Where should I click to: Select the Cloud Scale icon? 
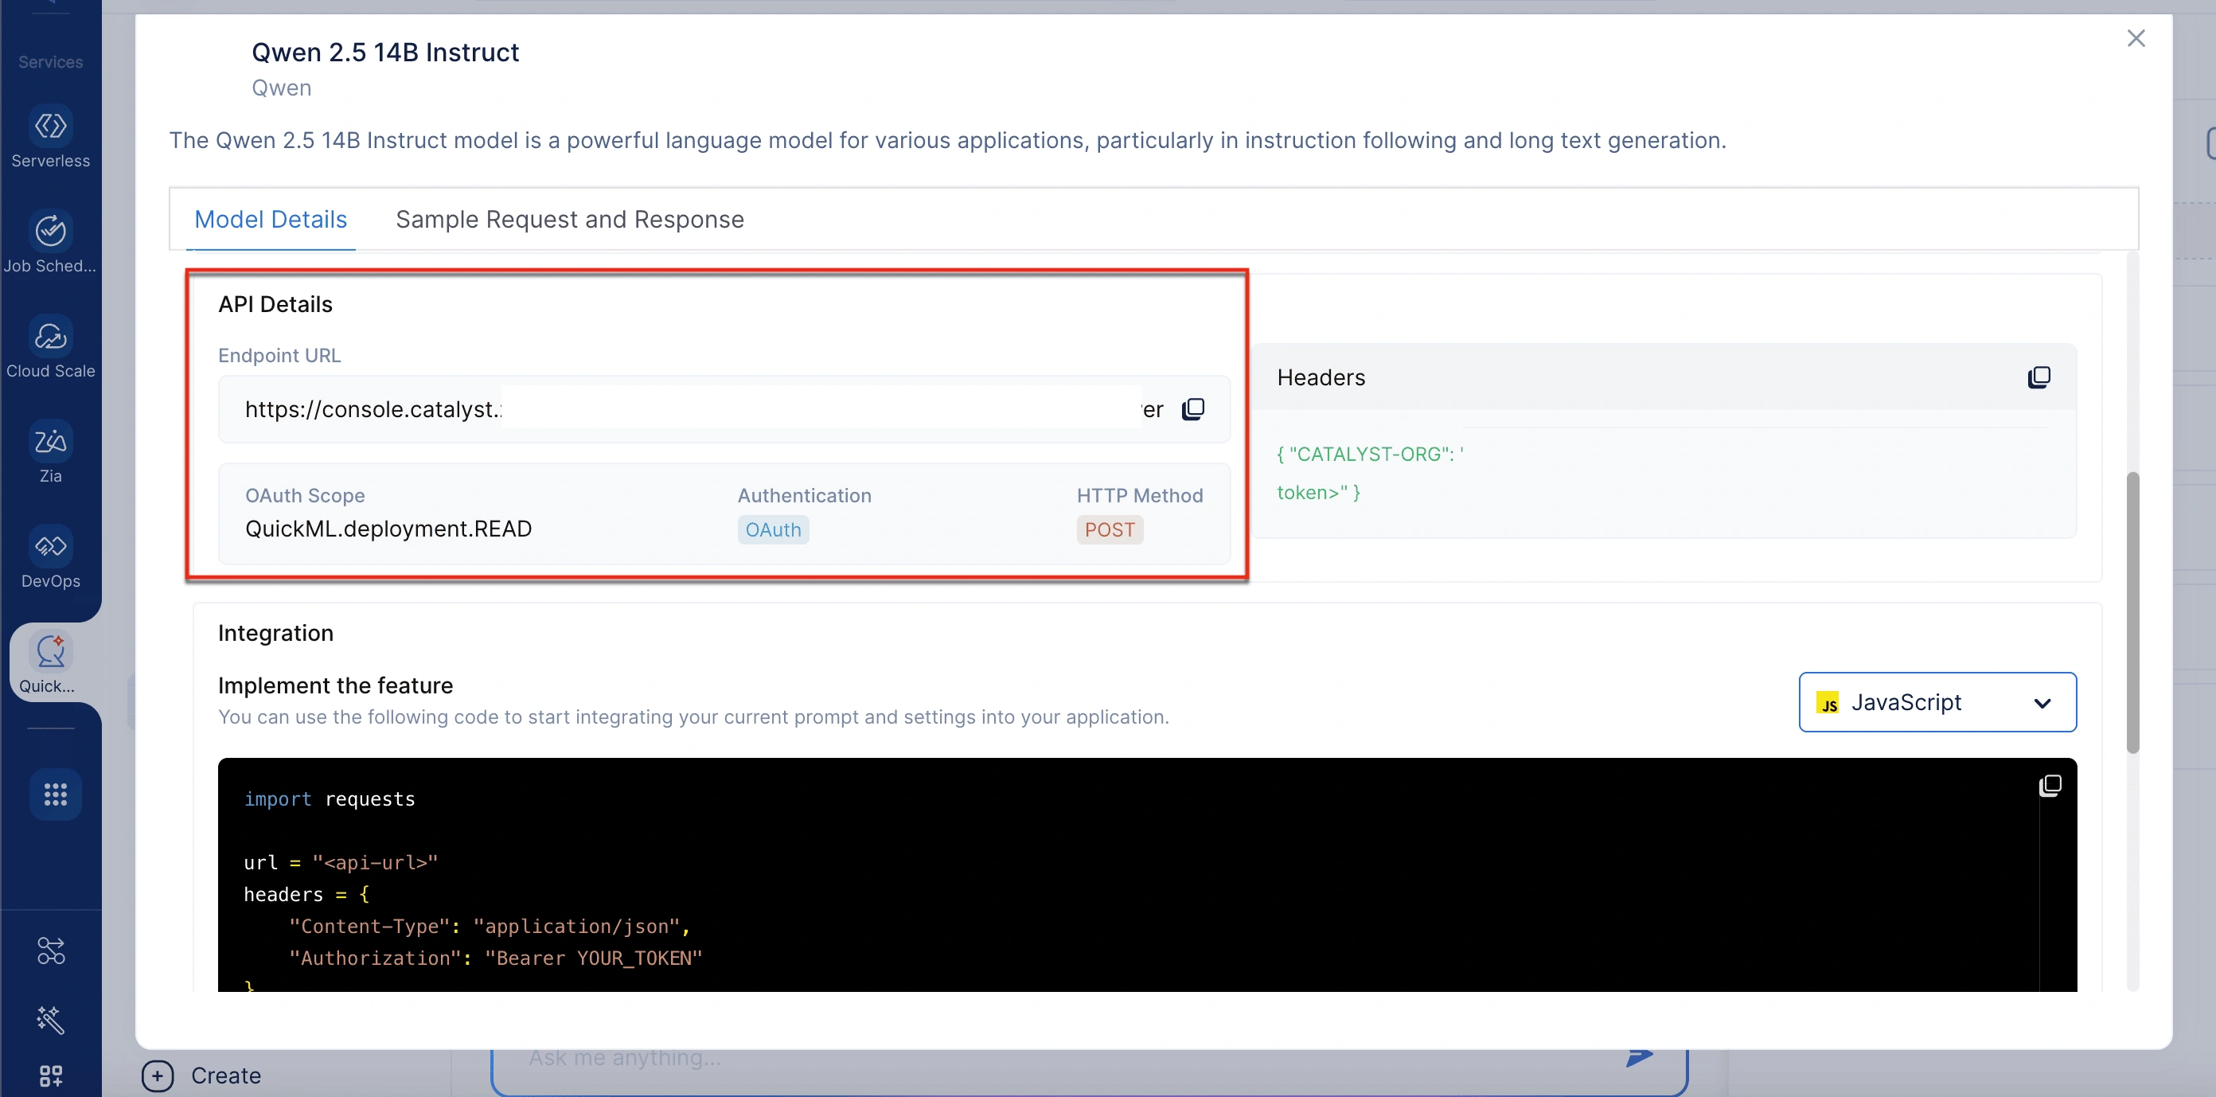(x=51, y=337)
